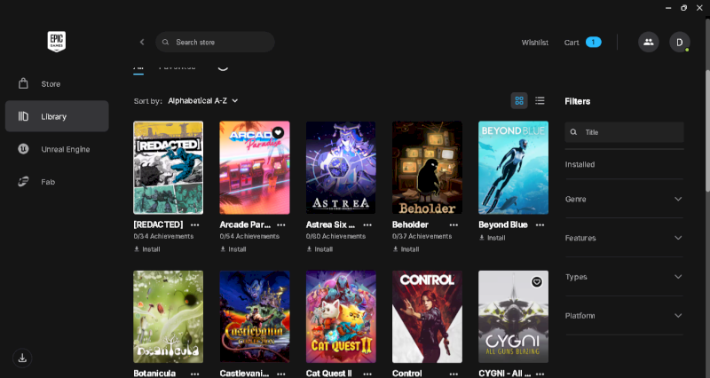Open more options for Arcade Paradise
Image resolution: width=710 pixels, height=378 pixels.
[281, 224]
